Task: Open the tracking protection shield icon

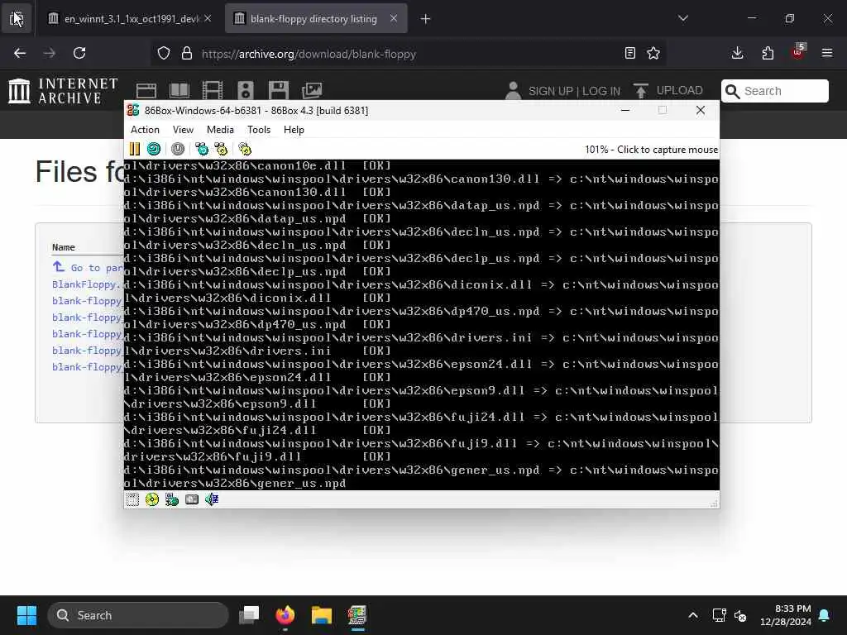Action: pos(164,53)
